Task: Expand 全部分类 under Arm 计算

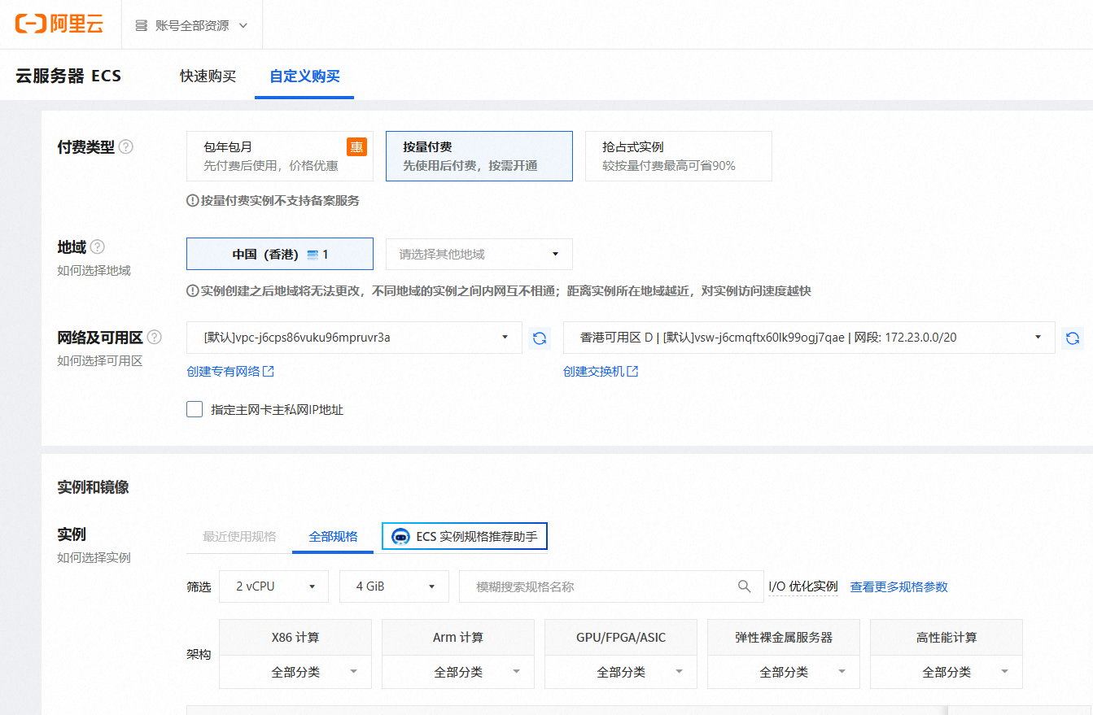Action: click(x=458, y=672)
